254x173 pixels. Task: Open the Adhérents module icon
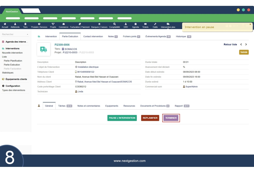point(15,24)
